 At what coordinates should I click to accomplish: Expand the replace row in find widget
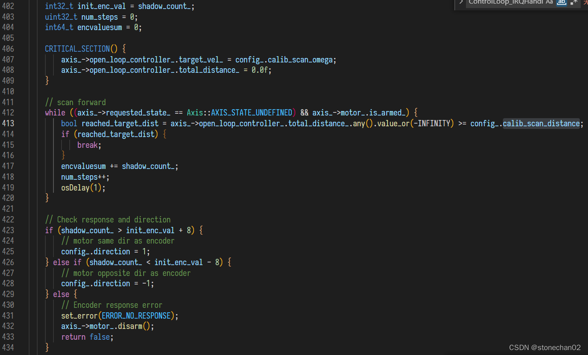[461, 2]
